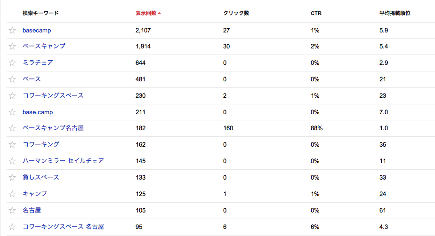This screenshot has height=236, width=435.
Task: Sort by 検索キーワード column header
Action: (40, 13)
